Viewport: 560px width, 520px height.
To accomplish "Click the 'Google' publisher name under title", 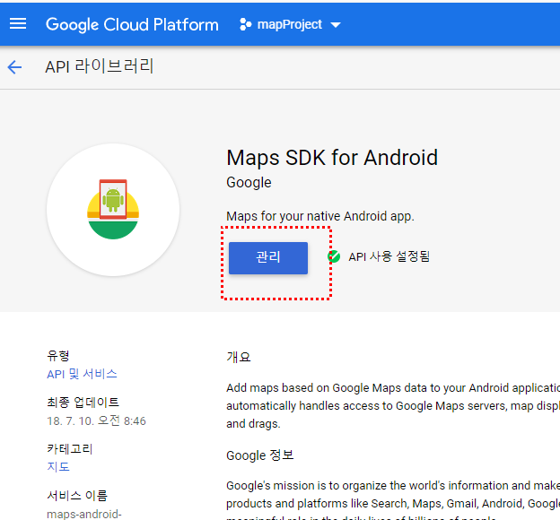I will click(x=249, y=183).
